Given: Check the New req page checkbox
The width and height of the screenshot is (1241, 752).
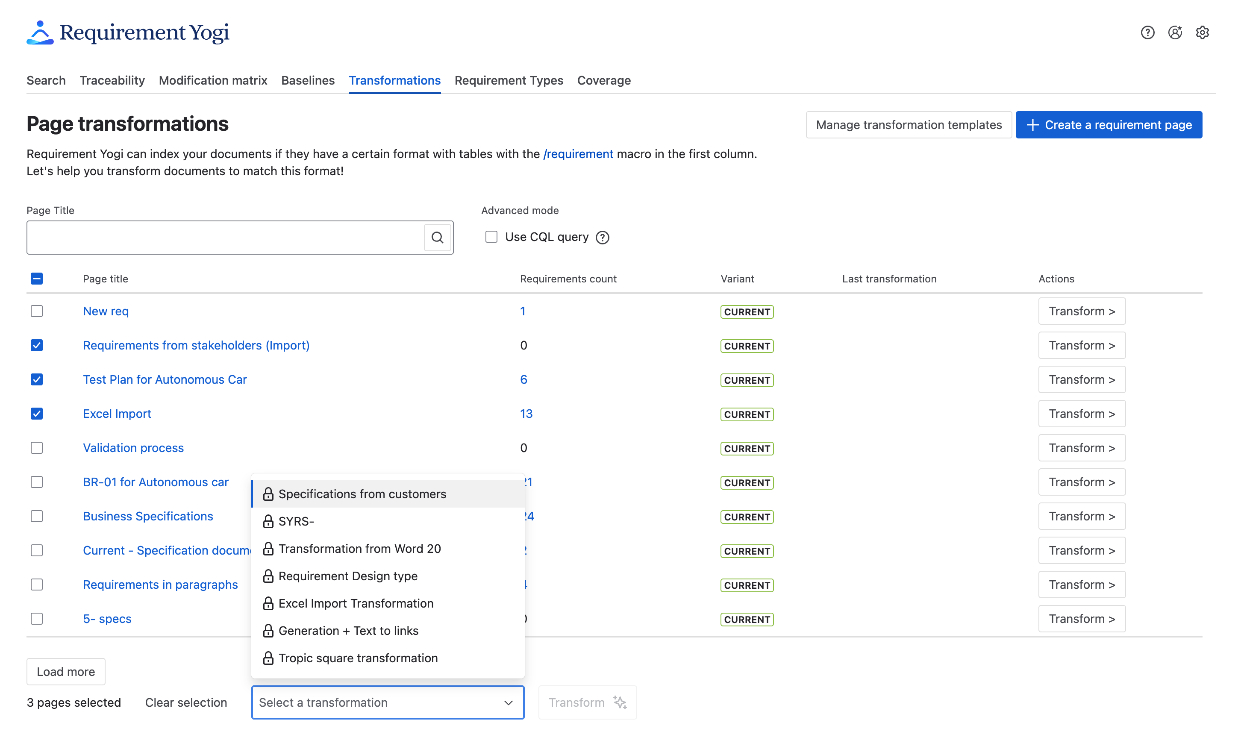Looking at the screenshot, I should (37, 311).
